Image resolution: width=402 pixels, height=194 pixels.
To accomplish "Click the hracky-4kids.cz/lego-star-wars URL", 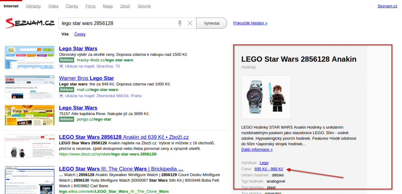I will point(105,60).
